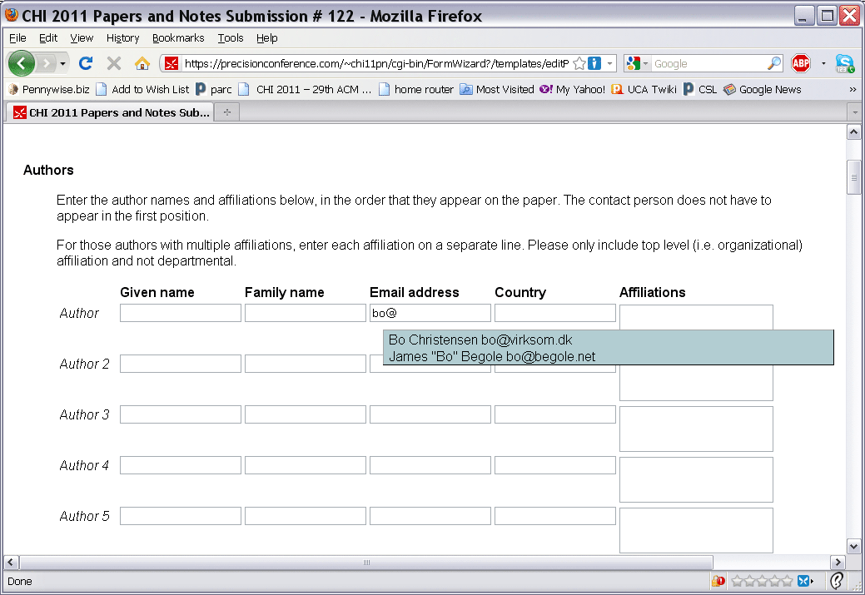Viewport: 865px width, 595px height.
Task: Open the address bar URL history dropdown
Action: pos(609,63)
